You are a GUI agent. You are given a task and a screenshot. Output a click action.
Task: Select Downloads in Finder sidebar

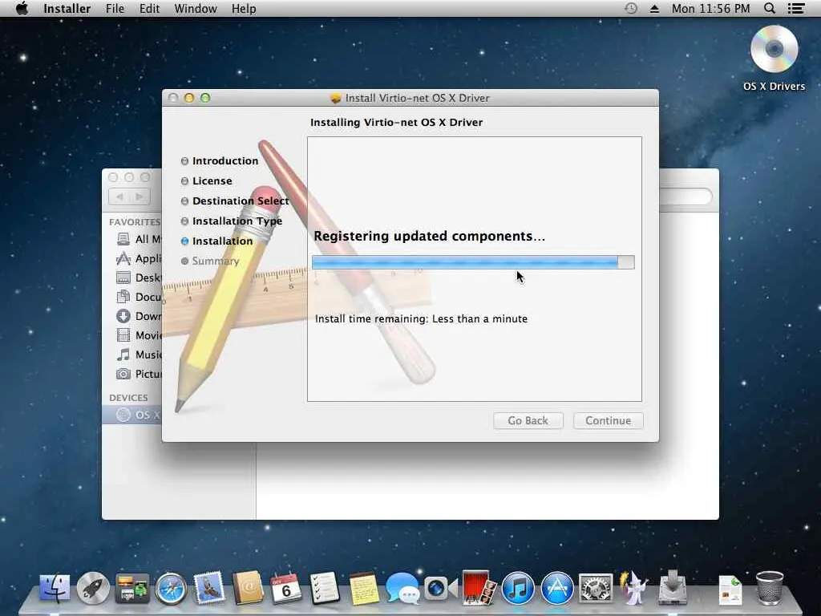coord(138,316)
